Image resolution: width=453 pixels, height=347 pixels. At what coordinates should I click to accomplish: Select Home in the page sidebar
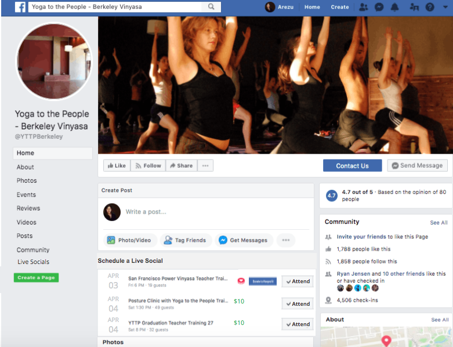point(53,153)
